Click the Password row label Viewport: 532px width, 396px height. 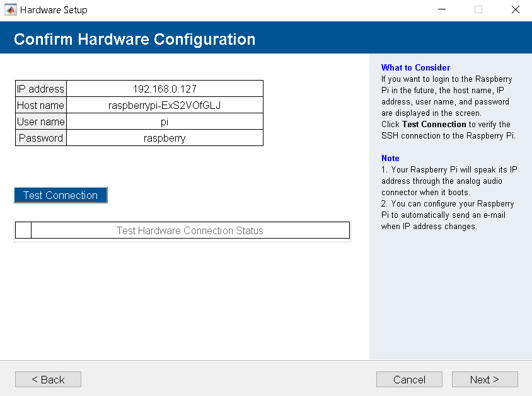40,137
